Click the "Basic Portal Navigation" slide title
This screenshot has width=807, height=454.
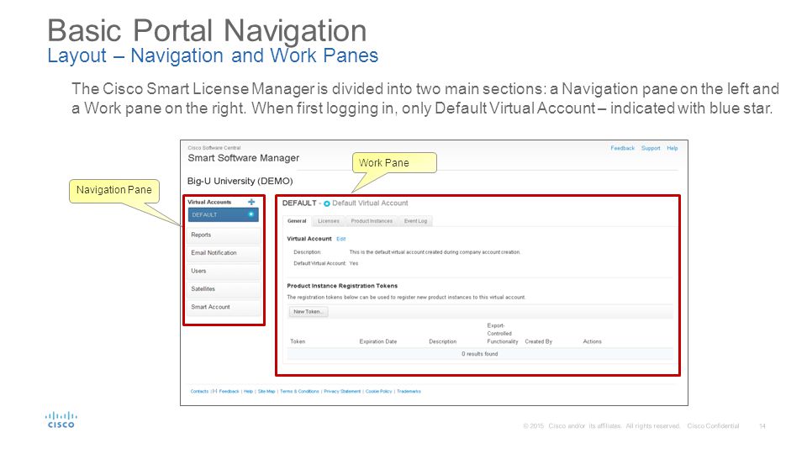pos(207,30)
